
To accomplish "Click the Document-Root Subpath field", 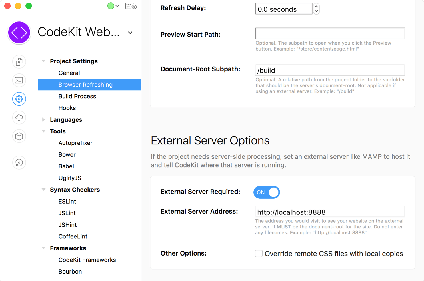I will tap(330, 70).
